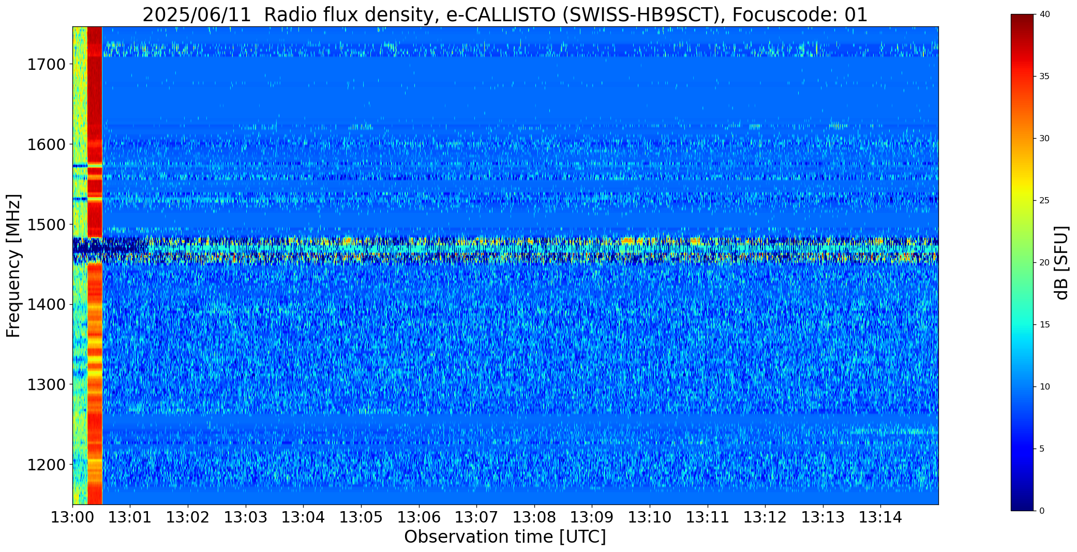
Task: Click the 13:14 time tick label
Action: (881, 517)
